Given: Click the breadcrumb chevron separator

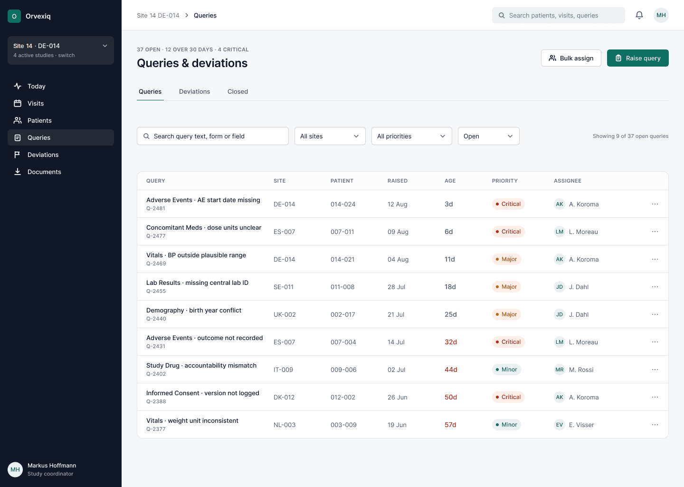Looking at the screenshot, I should click(187, 15).
